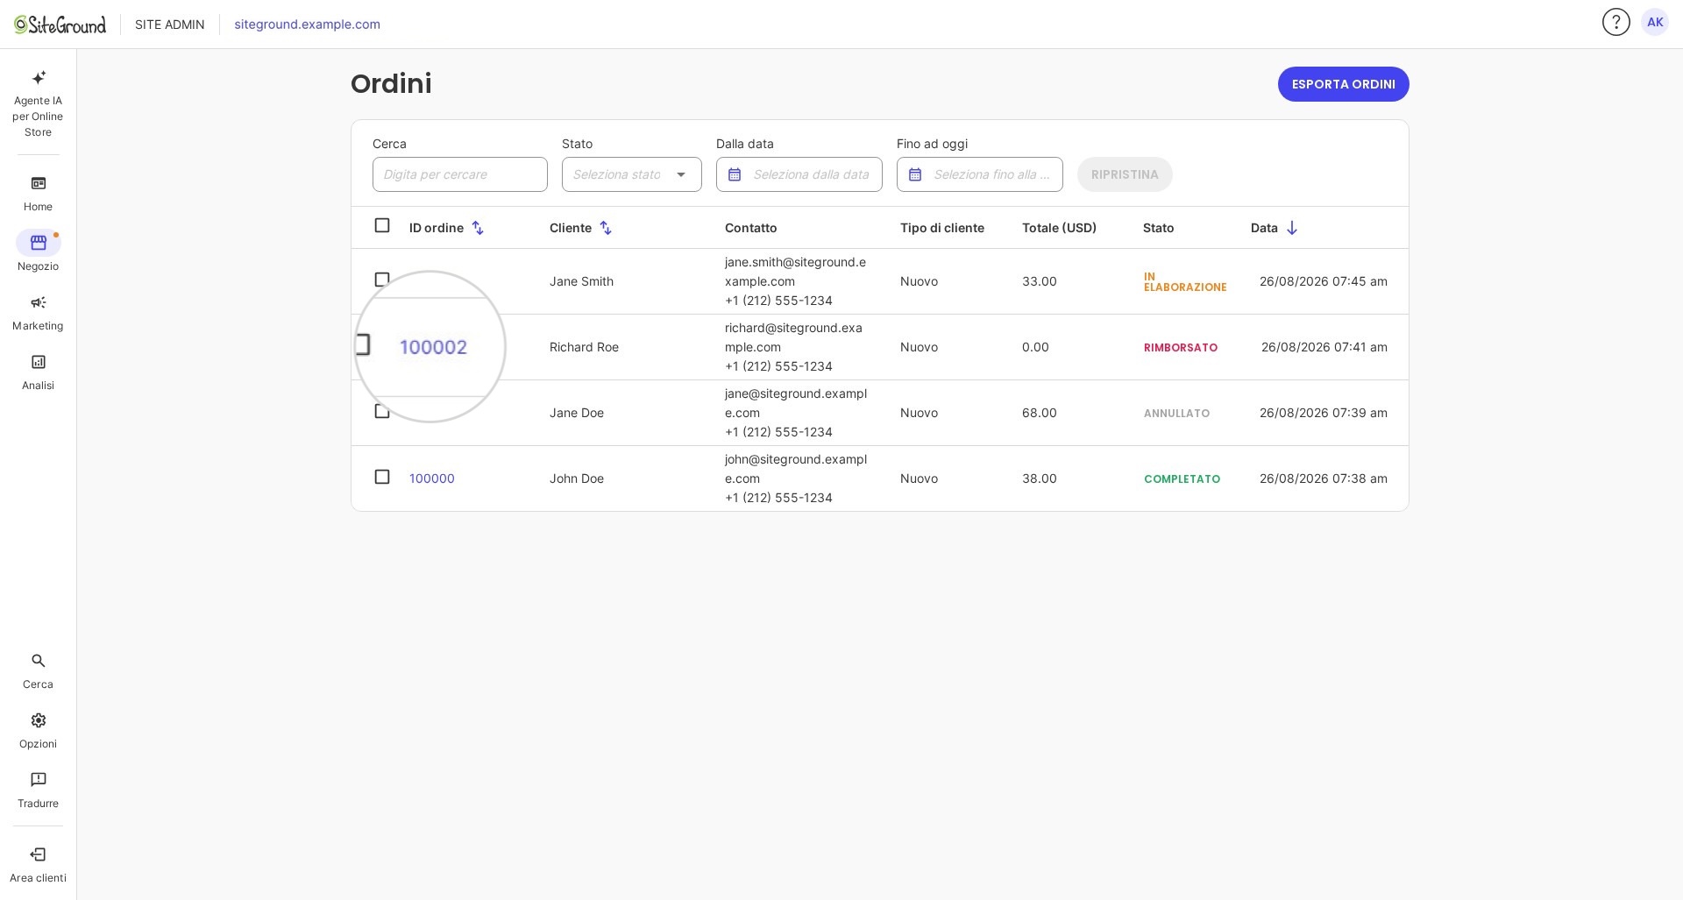Click the Tipo di cliente column header
Screen dimensions: 1683x900
point(941,228)
